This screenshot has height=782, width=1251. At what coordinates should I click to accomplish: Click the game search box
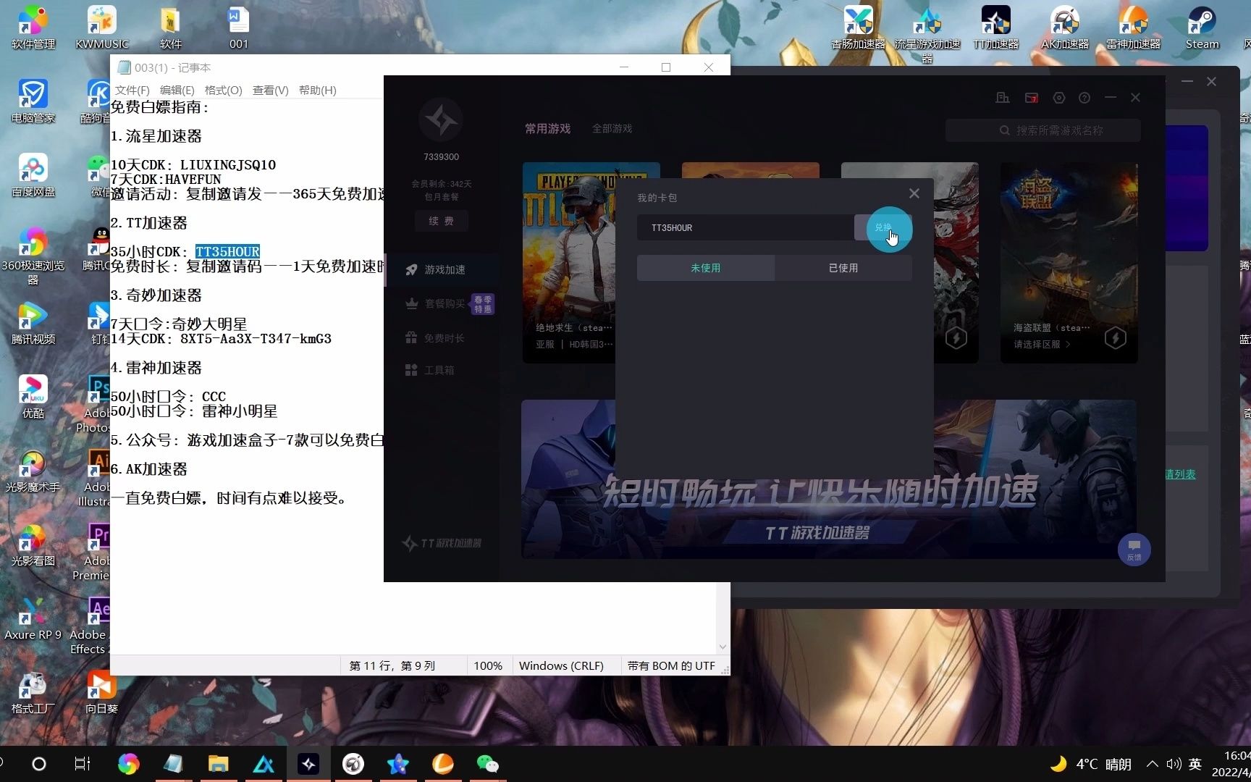pyautogui.click(x=1043, y=130)
